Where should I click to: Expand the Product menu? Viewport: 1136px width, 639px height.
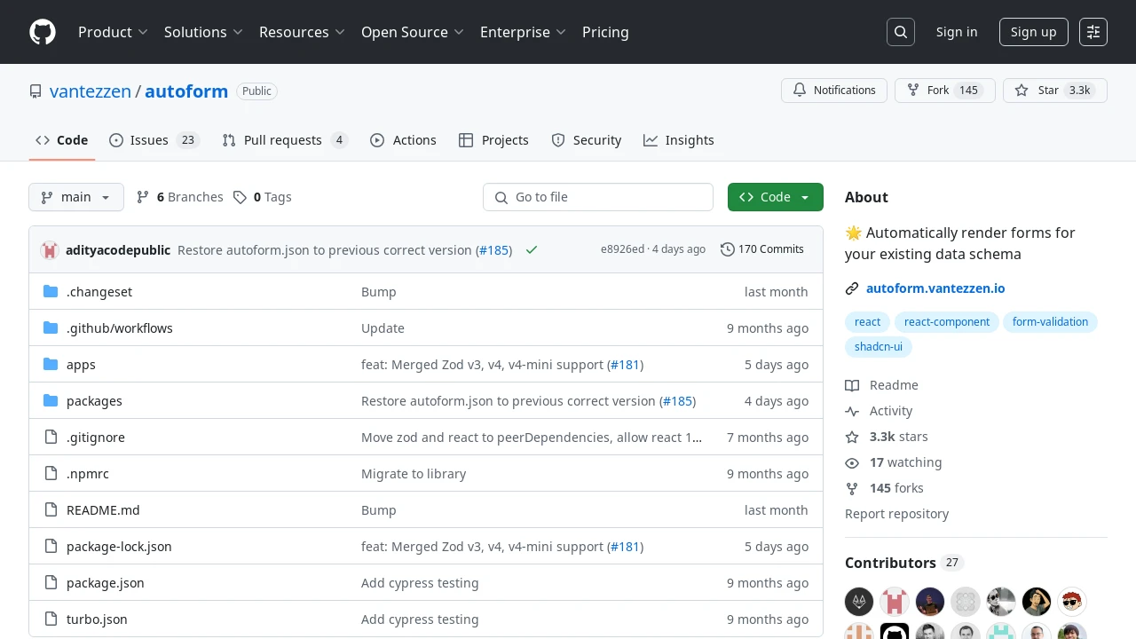113,32
